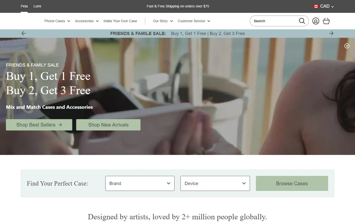Open the user account icon
The height and width of the screenshot is (222, 355).
click(316, 21)
